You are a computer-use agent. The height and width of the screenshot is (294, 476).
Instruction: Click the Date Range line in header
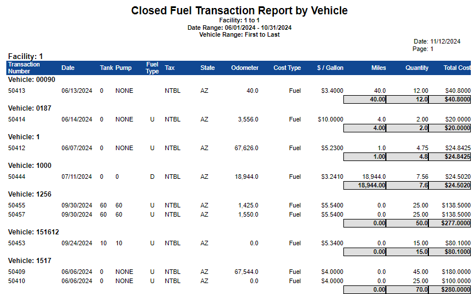[239, 28]
